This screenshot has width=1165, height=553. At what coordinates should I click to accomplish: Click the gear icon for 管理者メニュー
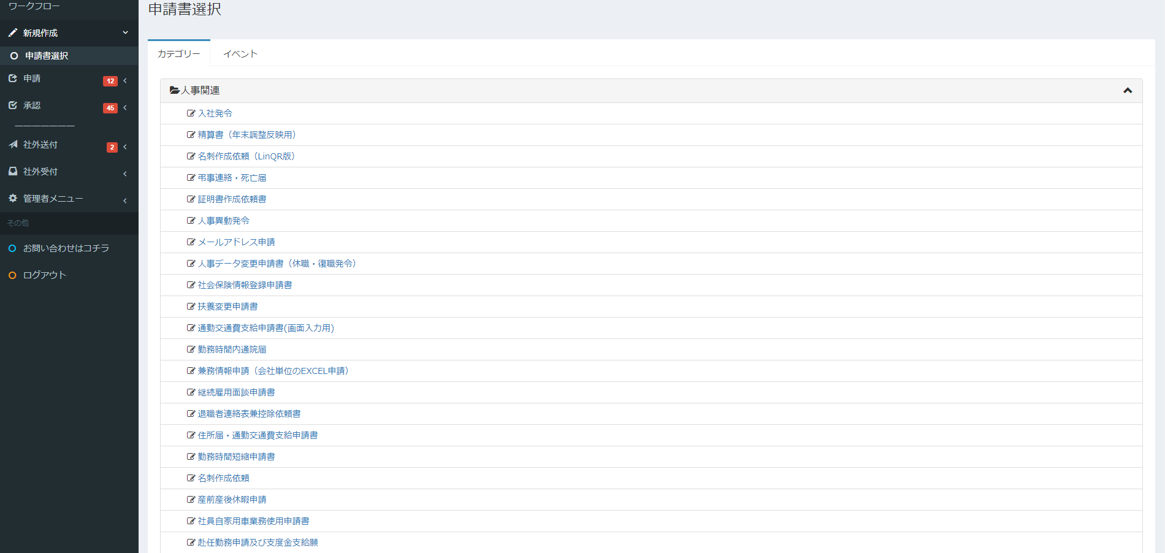pyautogui.click(x=13, y=199)
